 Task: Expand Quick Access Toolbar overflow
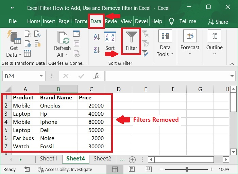click(x=12, y=7)
